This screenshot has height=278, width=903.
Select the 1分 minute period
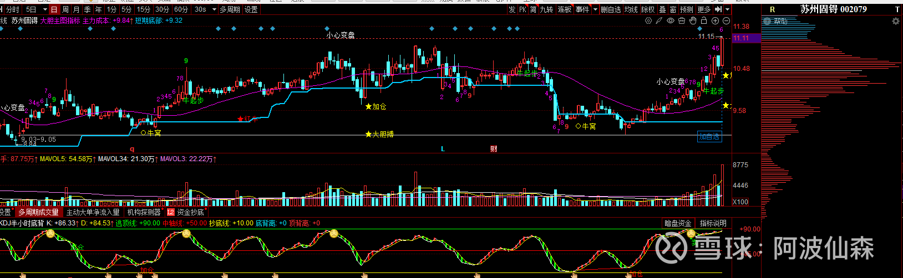pyautogui.click(x=112, y=9)
